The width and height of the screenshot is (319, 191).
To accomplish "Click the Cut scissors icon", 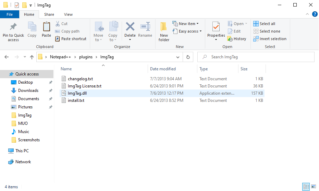I will coord(58,24).
